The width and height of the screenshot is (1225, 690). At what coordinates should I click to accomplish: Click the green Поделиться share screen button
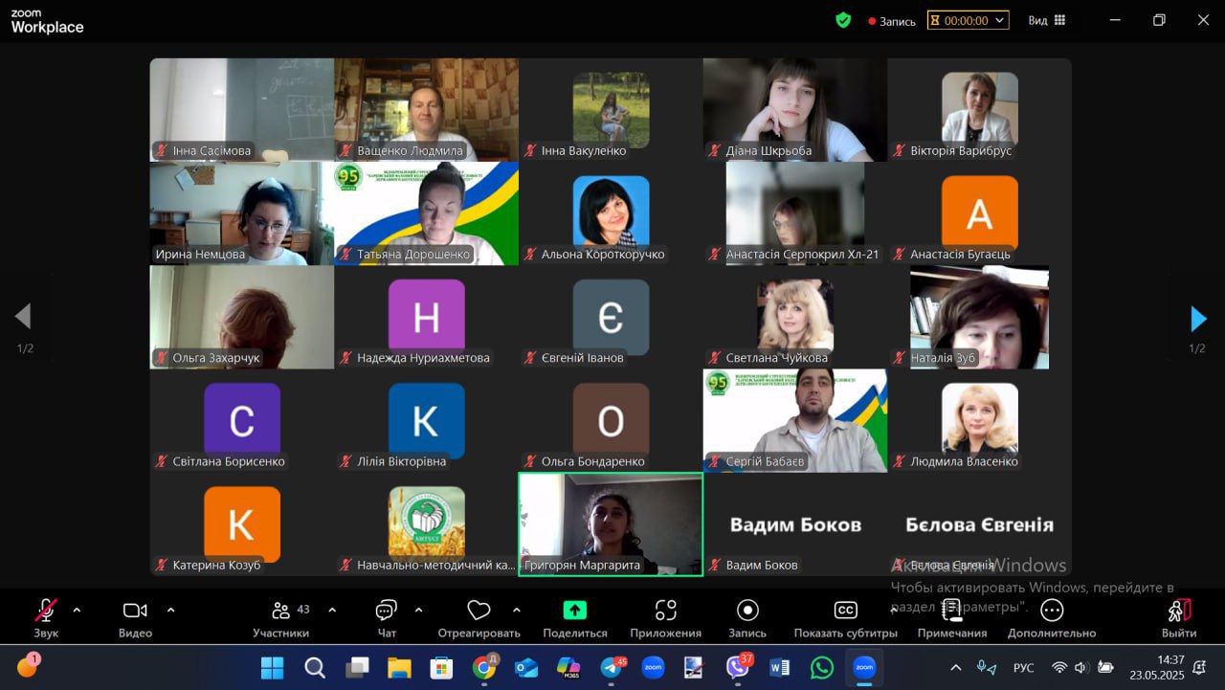575,618
